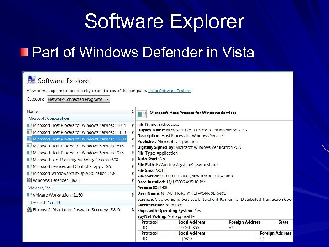Select the Microsoft Corporation group header
Image resolution: width=329 pixels, height=247 pixels.
(49, 118)
